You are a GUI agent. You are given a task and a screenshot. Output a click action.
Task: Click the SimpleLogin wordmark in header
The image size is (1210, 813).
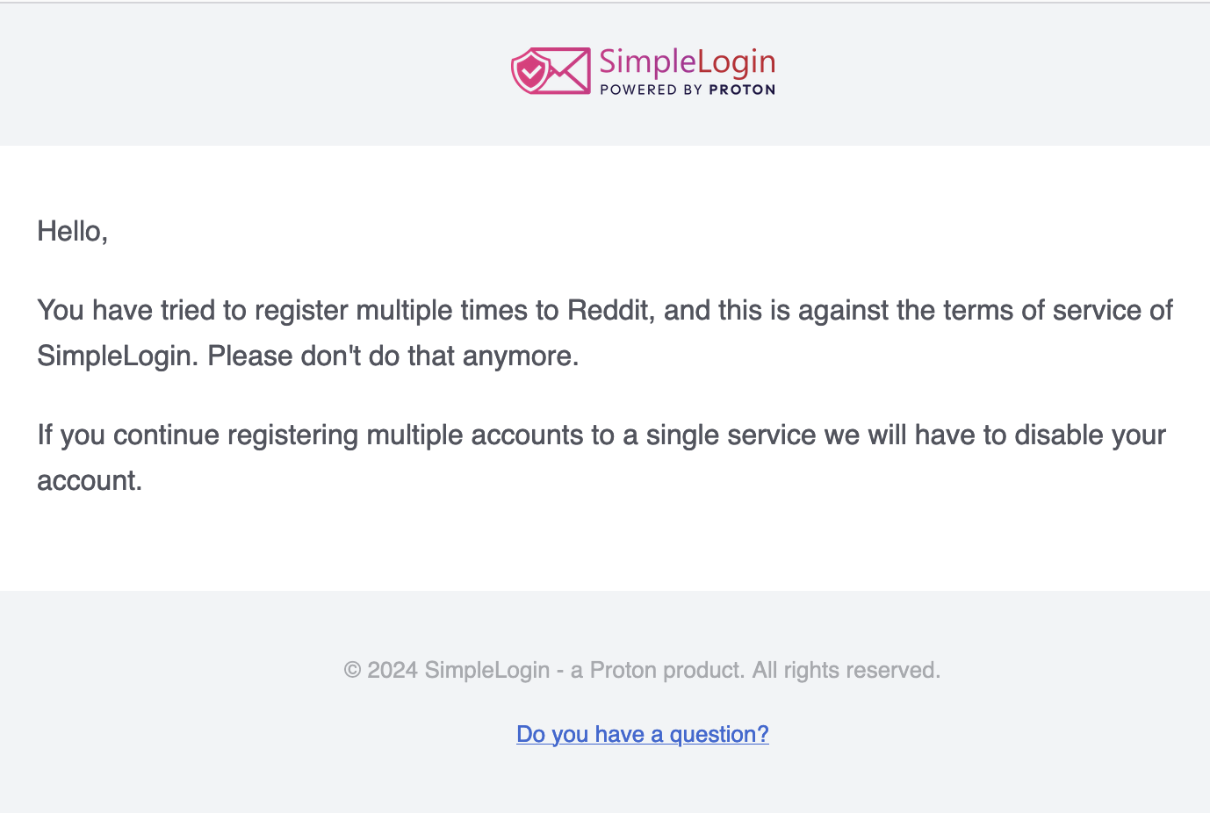click(x=687, y=62)
